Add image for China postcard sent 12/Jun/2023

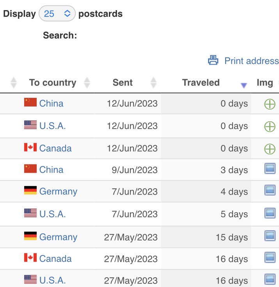270,104
